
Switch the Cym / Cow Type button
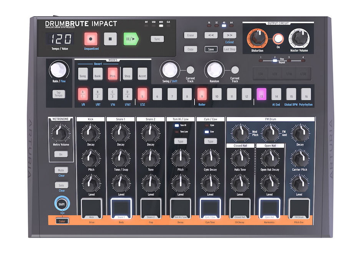[210, 141]
